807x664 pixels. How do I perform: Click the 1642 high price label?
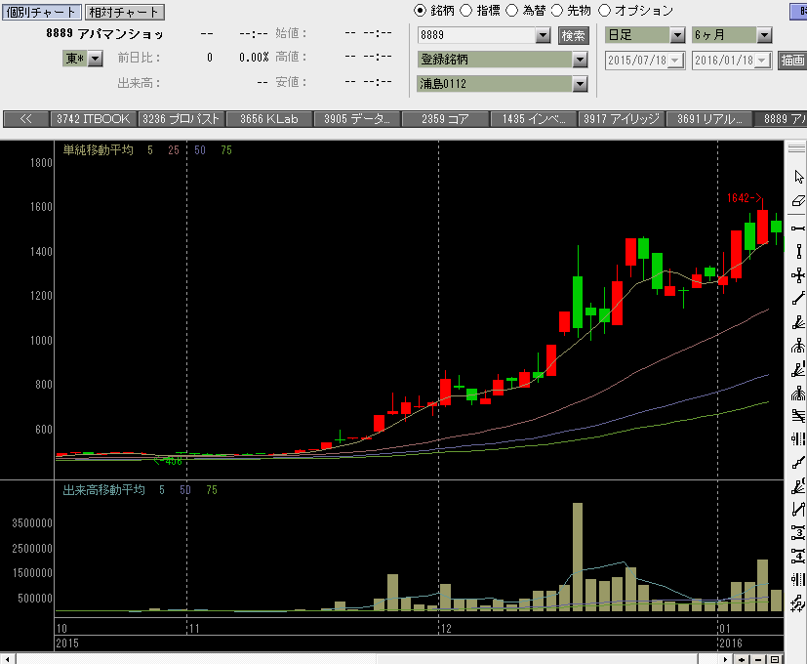745,198
